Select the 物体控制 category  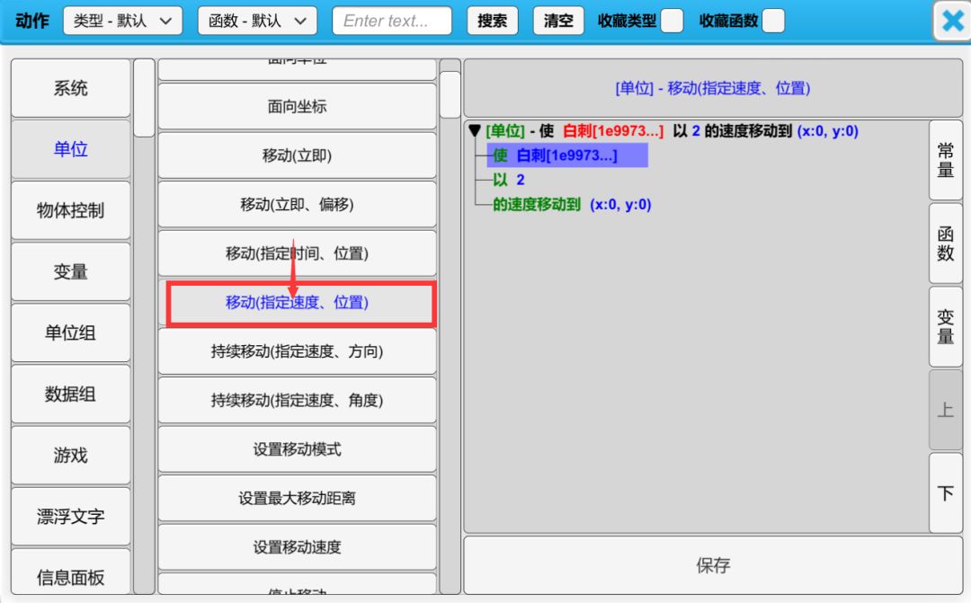[x=71, y=210]
